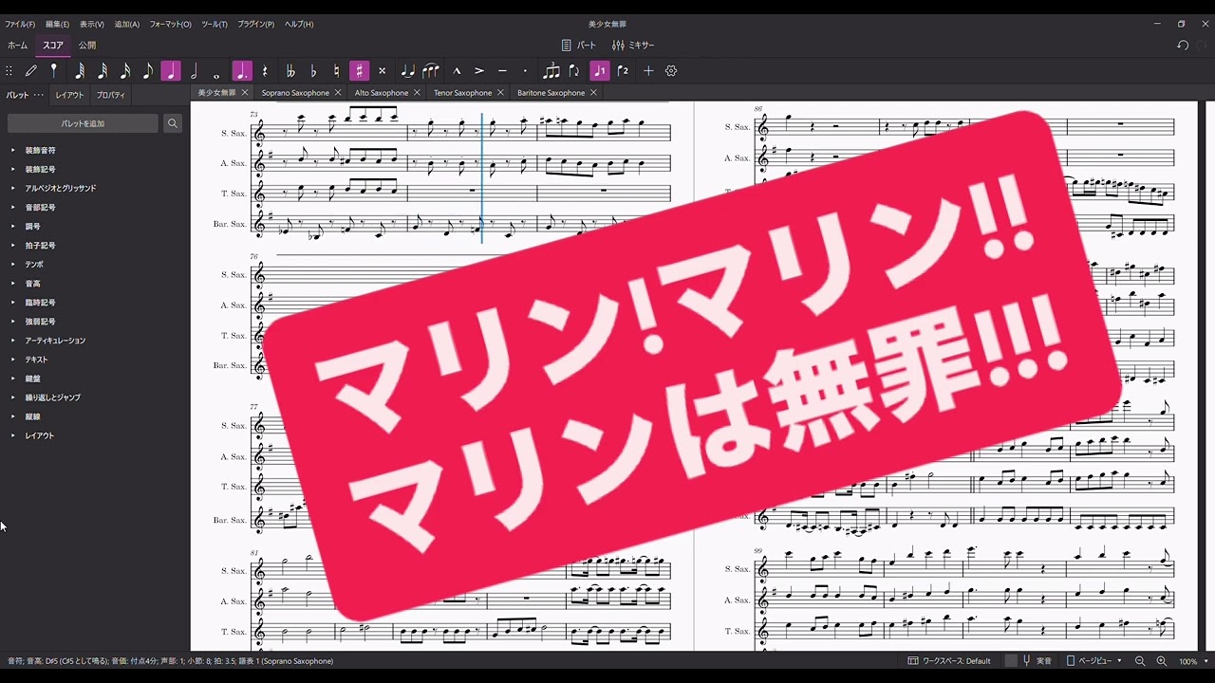The image size is (1215, 683).
Task: Add marcato articulation
Action: pos(457,71)
